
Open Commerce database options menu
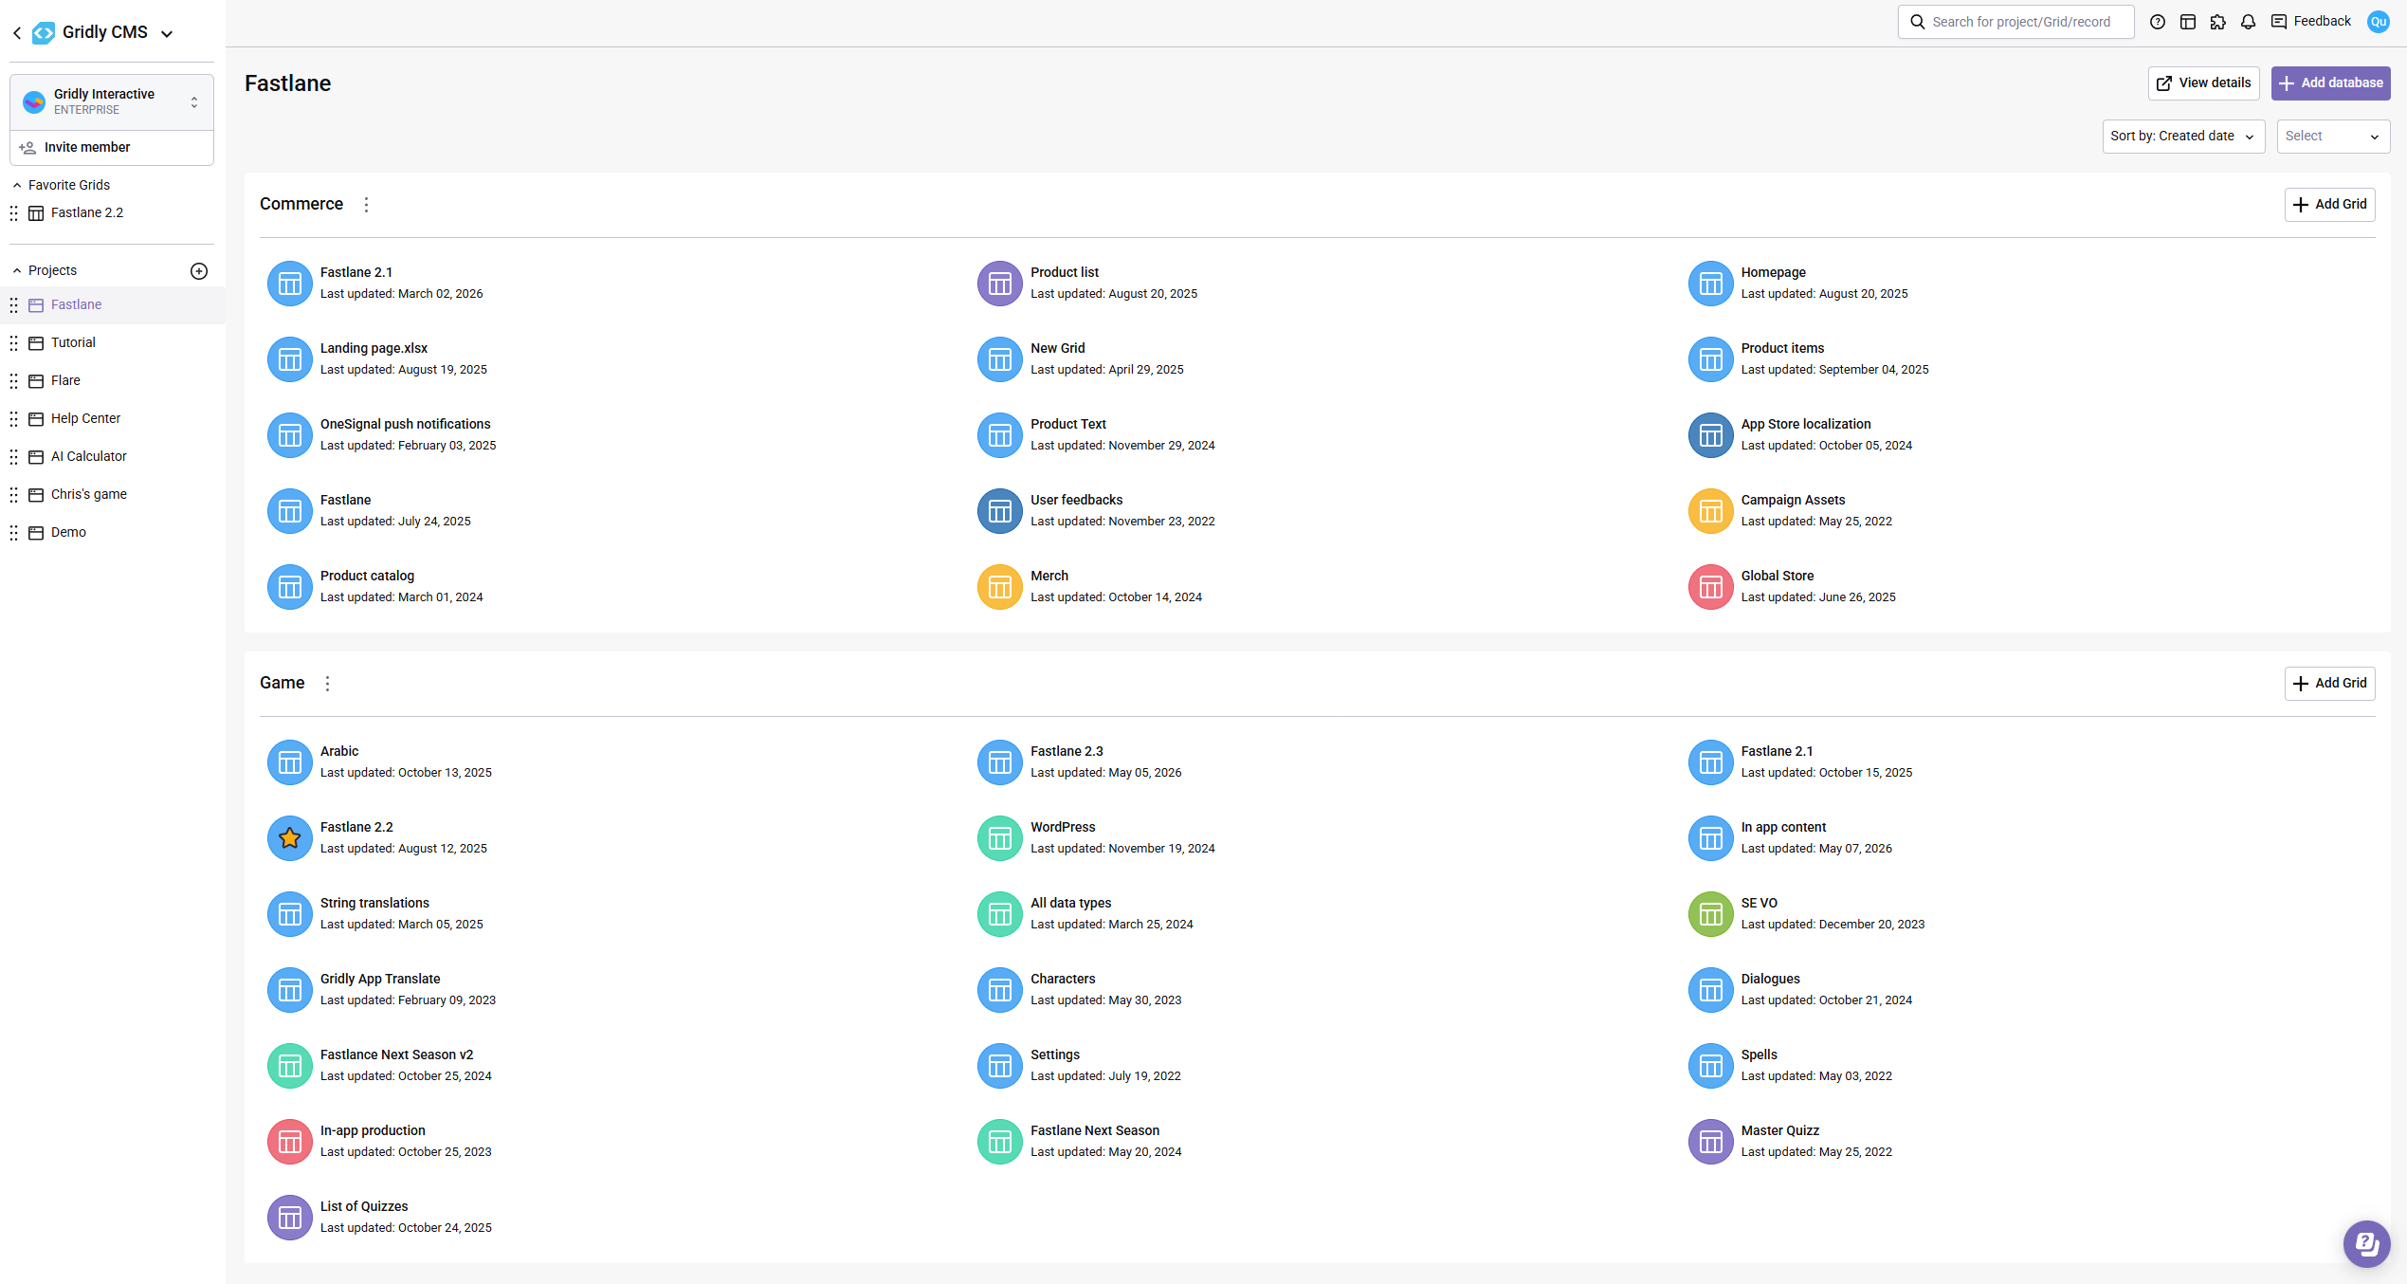(x=366, y=205)
